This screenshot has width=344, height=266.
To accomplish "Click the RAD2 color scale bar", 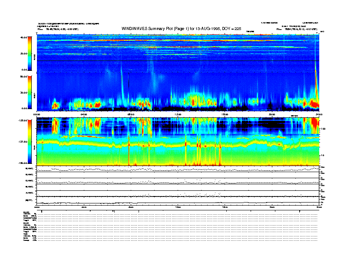I will click(x=30, y=53).
